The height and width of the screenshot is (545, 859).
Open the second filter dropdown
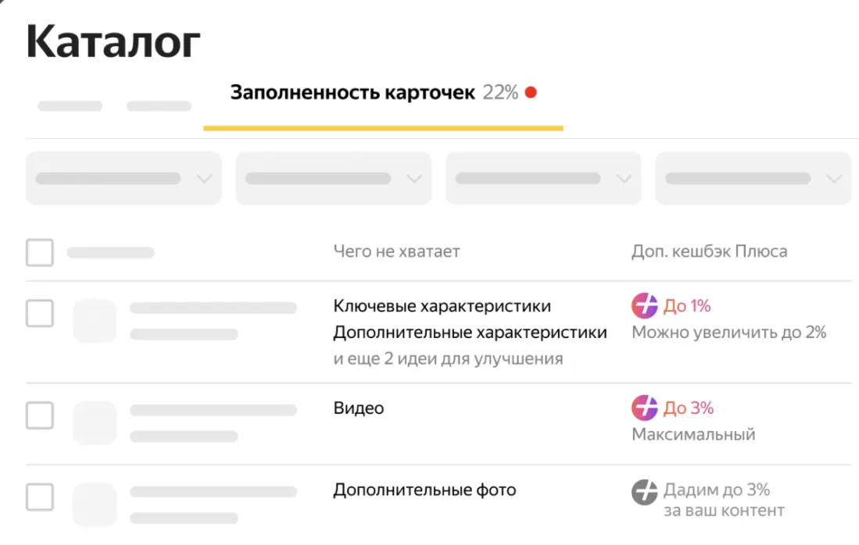[x=333, y=179]
